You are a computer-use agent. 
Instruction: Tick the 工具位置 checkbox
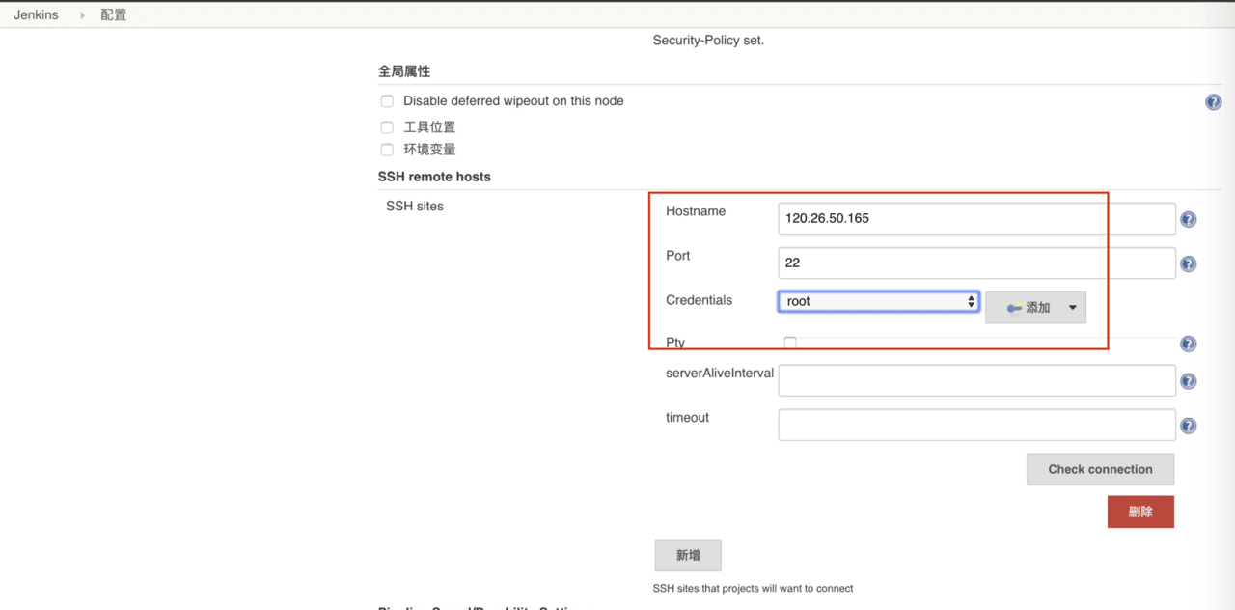pyautogui.click(x=387, y=127)
